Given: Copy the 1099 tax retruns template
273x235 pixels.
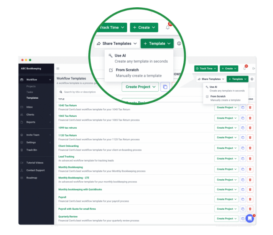Looking at the screenshot, I should (x=243, y=128).
